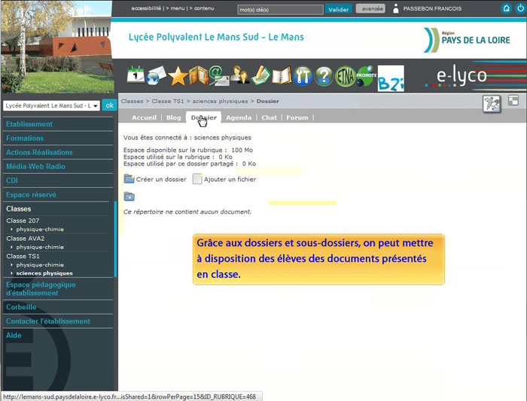Click the accessibilité link at top

146,8
